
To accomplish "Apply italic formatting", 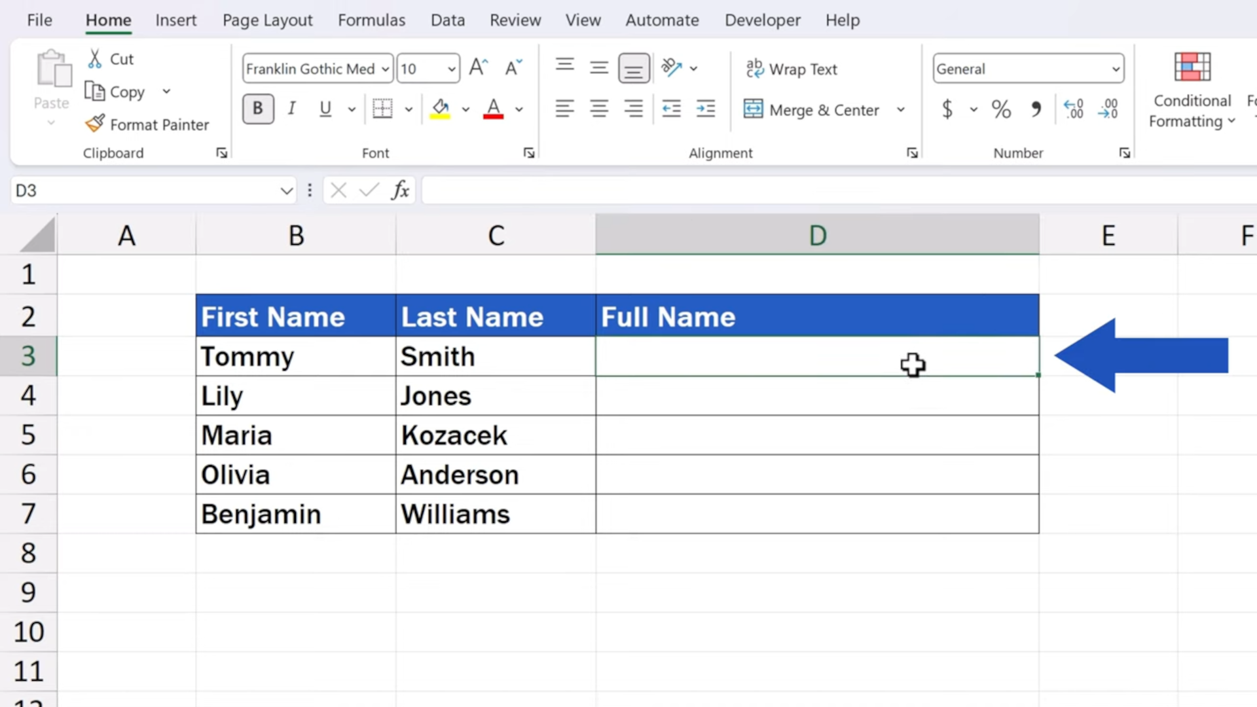I will [291, 109].
